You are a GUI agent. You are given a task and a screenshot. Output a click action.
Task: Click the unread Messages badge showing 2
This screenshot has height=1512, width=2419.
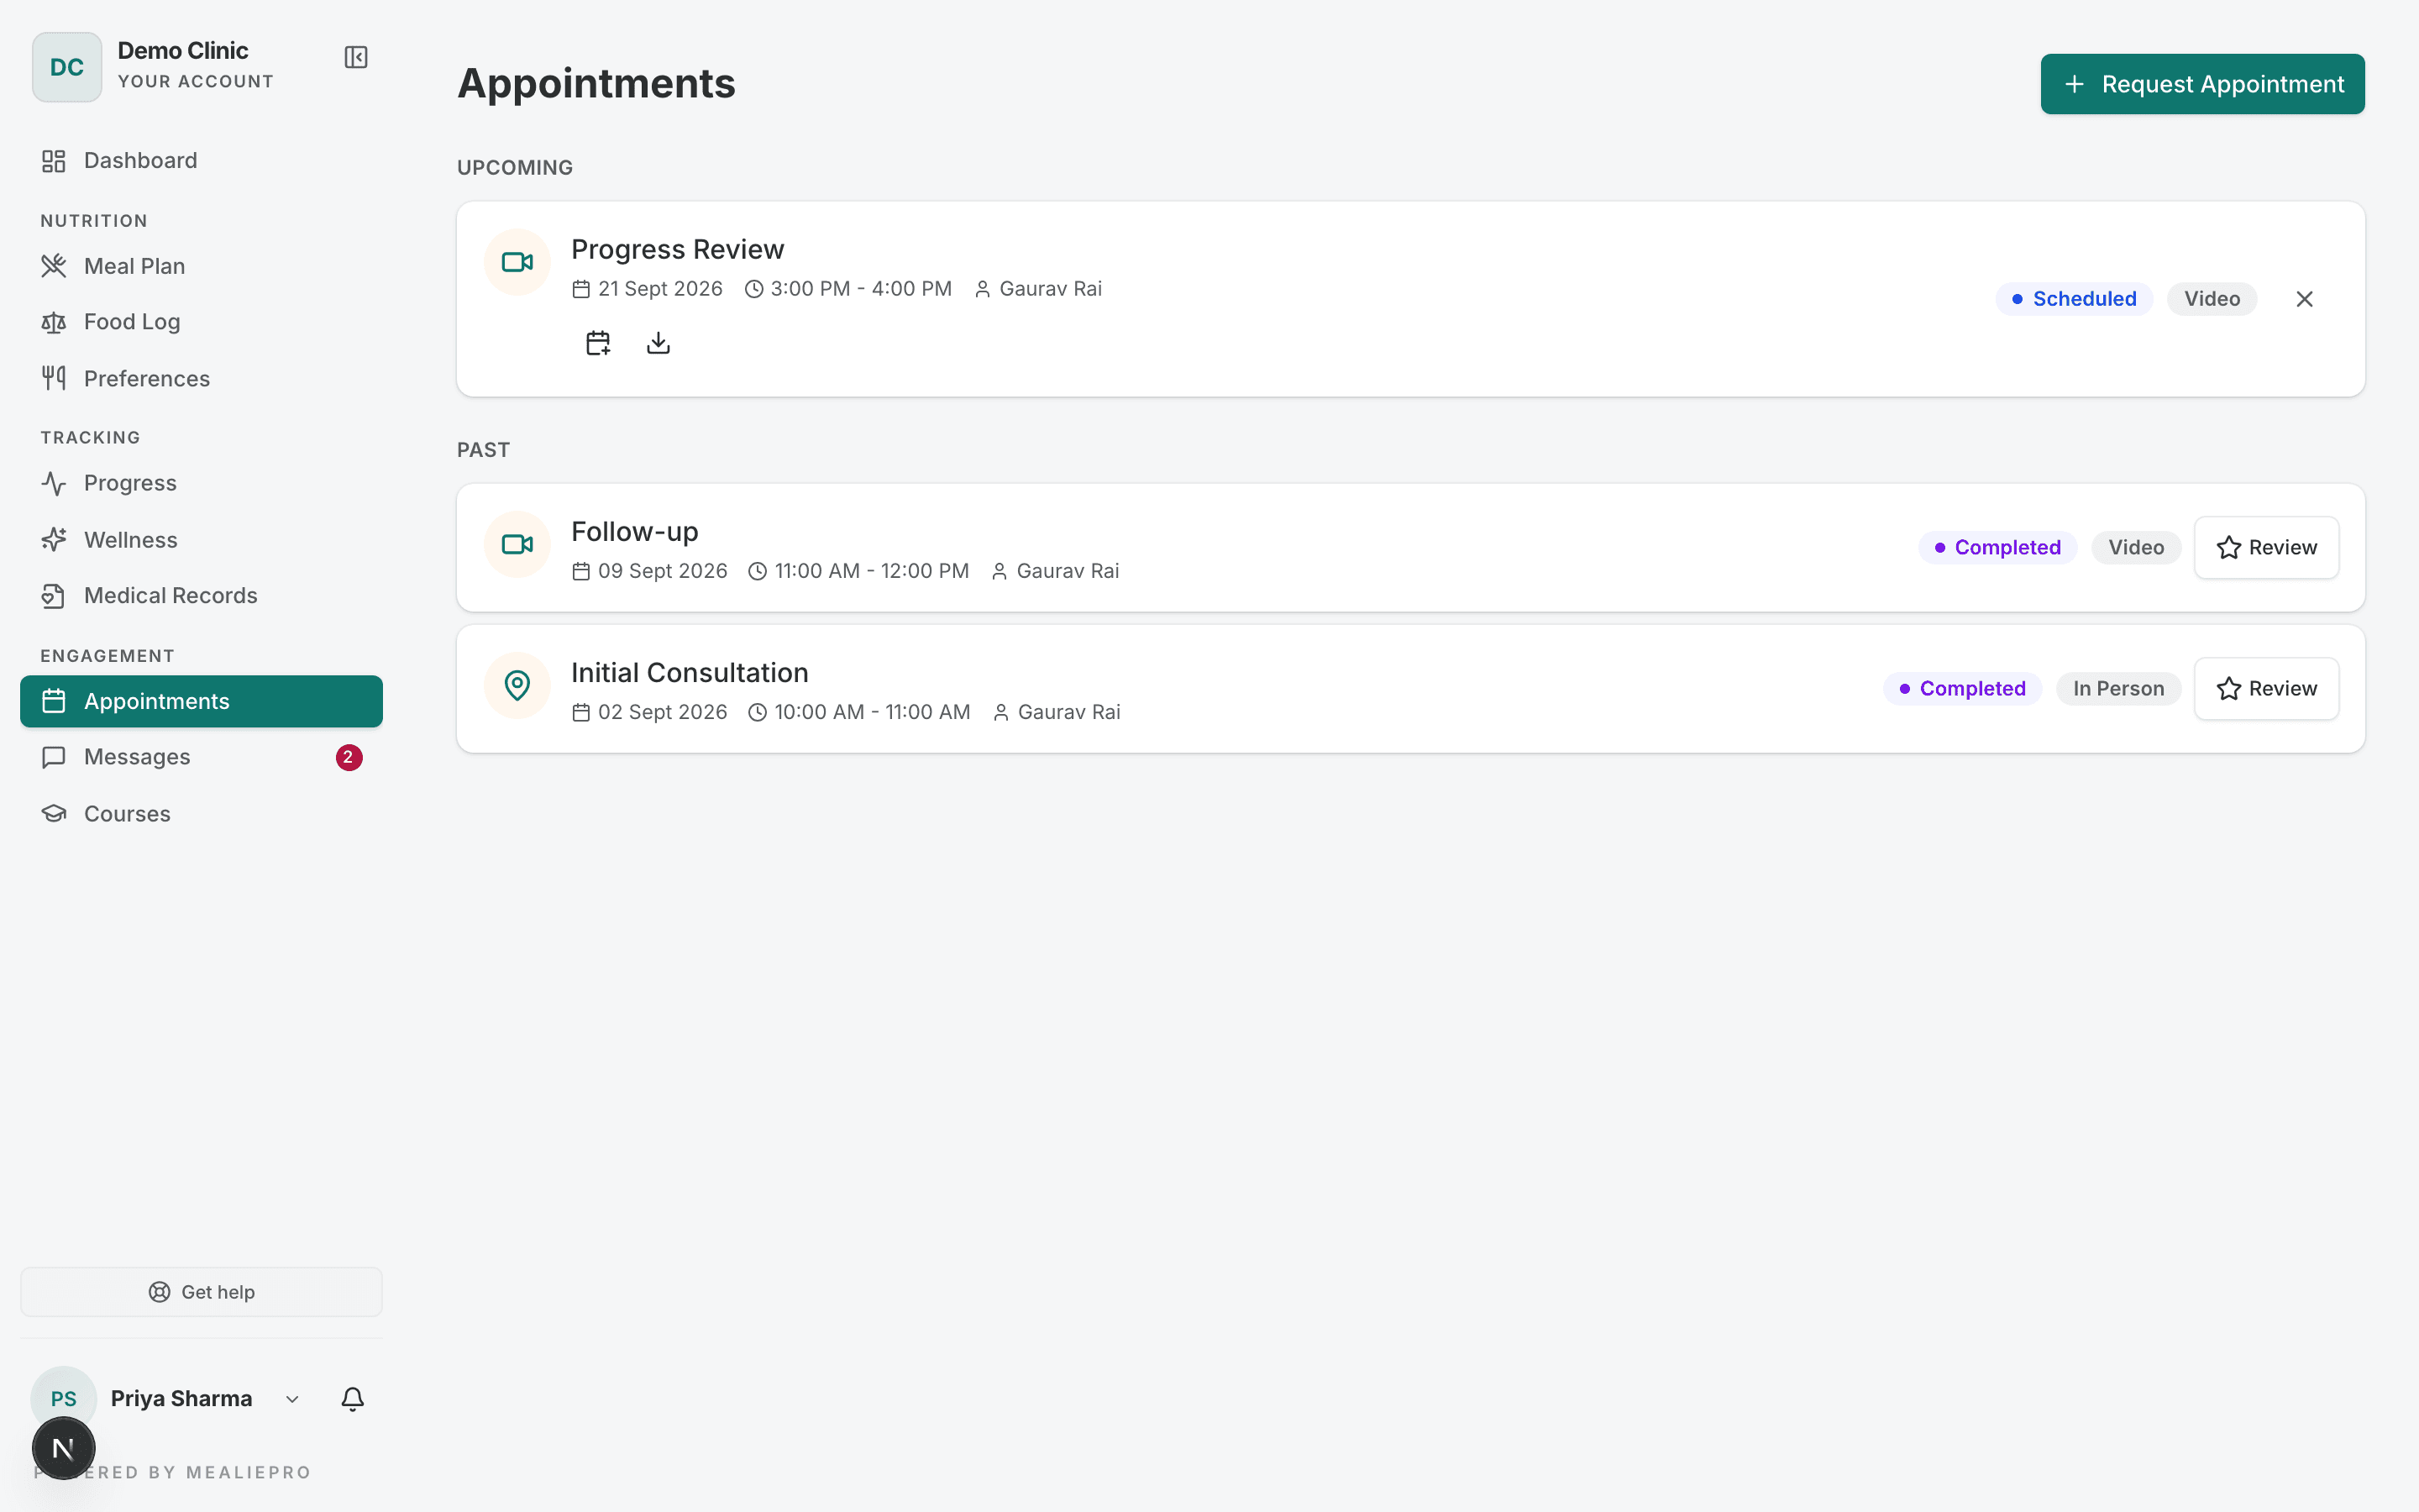(x=348, y=757)
